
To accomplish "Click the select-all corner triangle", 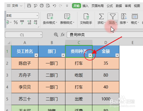I will (x=9, y=43).
